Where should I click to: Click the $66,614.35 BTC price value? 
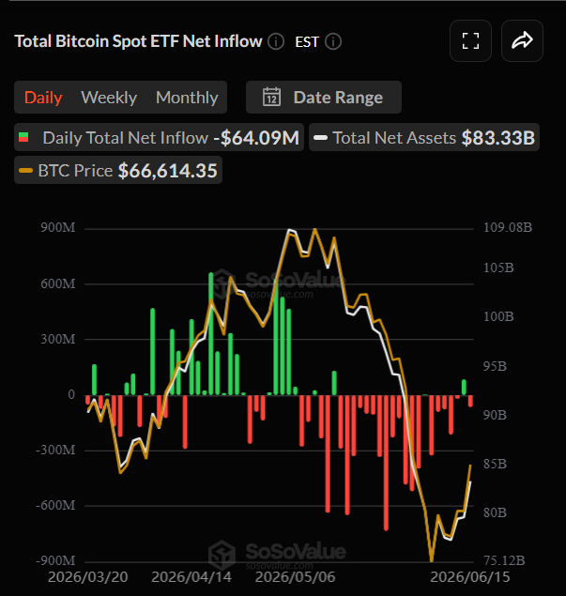(x=168, y=170)
